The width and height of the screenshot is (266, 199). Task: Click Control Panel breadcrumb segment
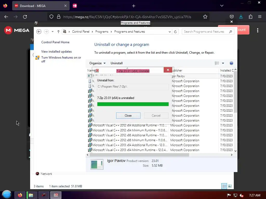tap(81, 32)
